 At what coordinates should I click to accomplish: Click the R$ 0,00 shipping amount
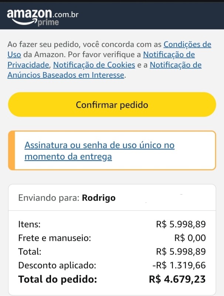pos(191,238)
